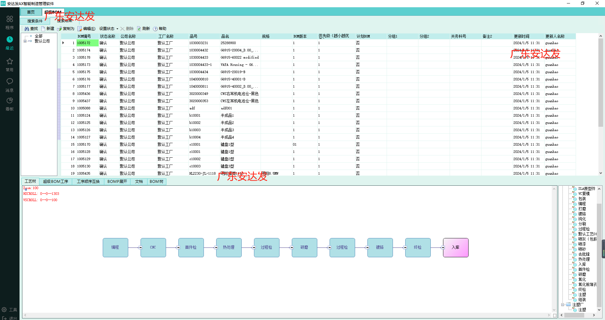Collapse the connector box before 研磨 node

[292, 247]
